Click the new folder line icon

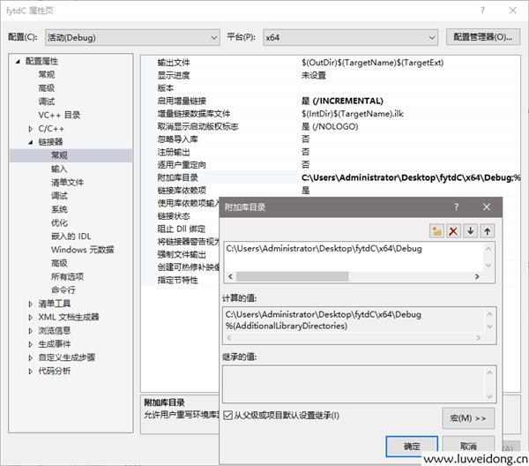pos(436,230)
